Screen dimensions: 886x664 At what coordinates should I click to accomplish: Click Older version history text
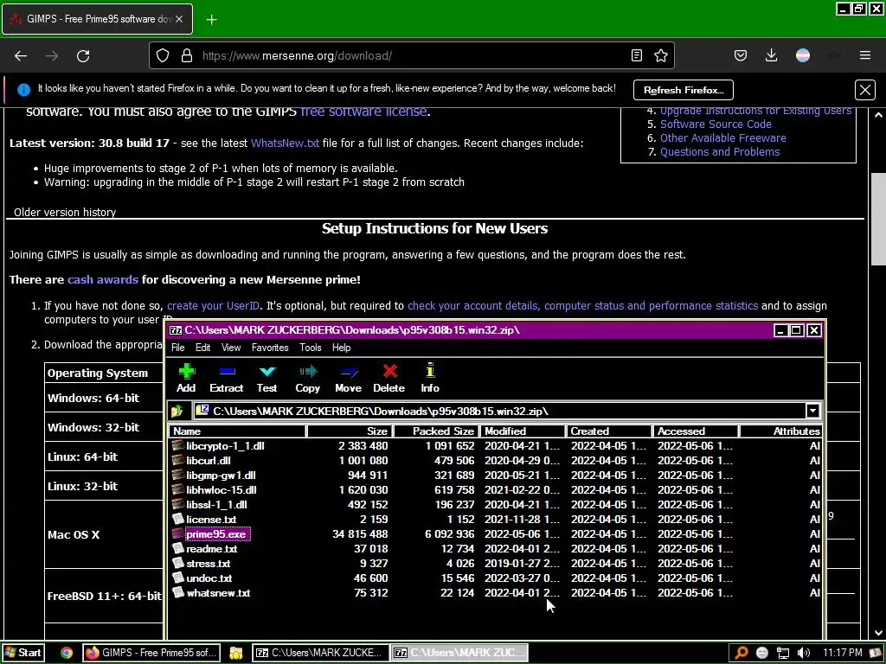pyautogui.click(x=65, y=213)
